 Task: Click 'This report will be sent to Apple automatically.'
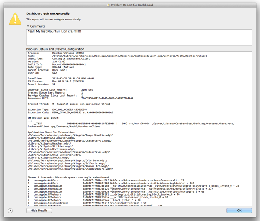tap(54, 20)
